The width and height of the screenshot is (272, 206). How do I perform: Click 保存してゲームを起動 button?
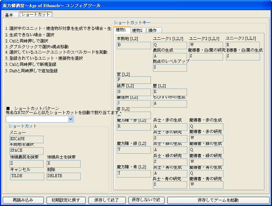pyautogui.click(x=218, y=200)
